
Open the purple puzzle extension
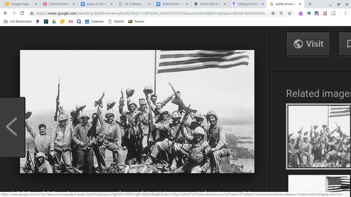point(301,13)
